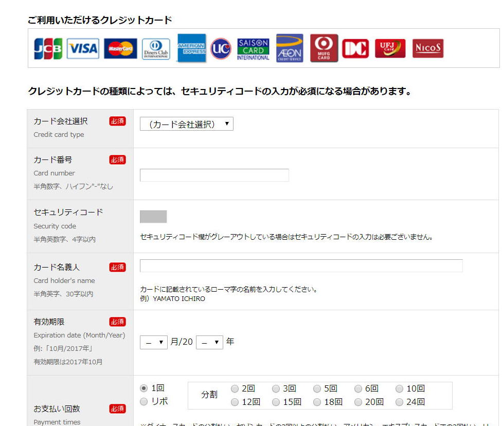Click the ご利用いただけるクレジットカード heading
The width and height of the screenshot is (502, 426).
click(100, 20)
